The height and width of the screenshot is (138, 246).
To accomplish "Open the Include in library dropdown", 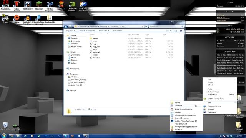I will click(87, 31).
